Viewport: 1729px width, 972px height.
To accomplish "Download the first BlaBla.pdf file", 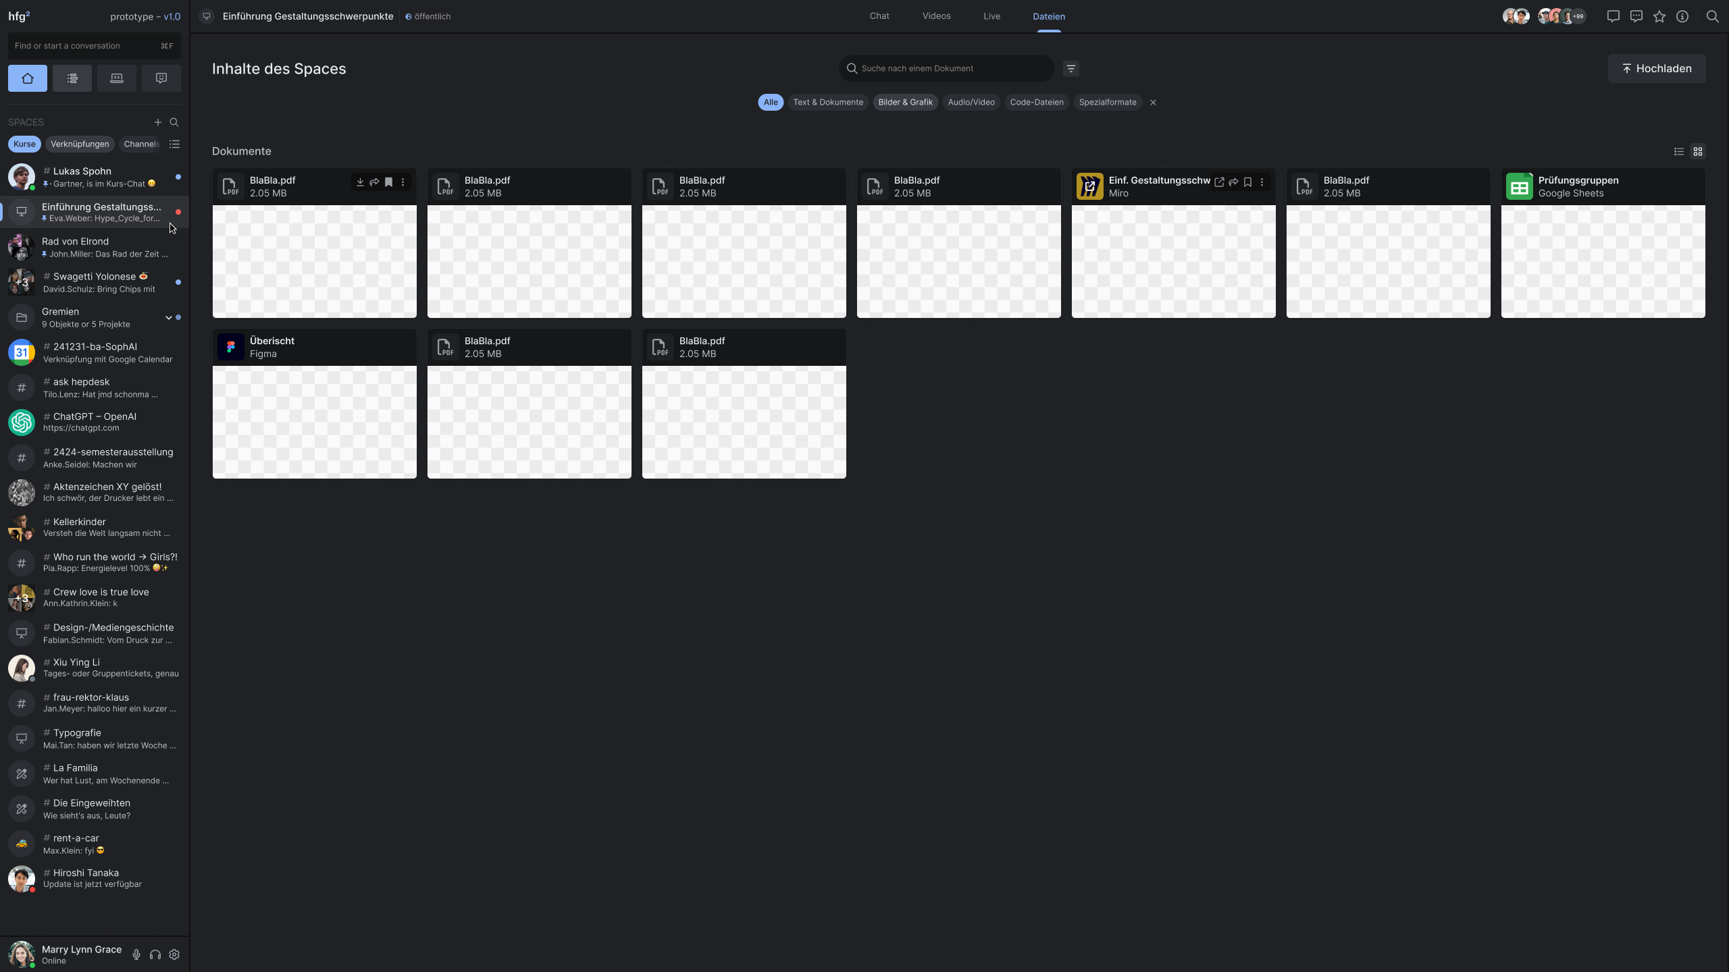I will [x=360, y=182].
